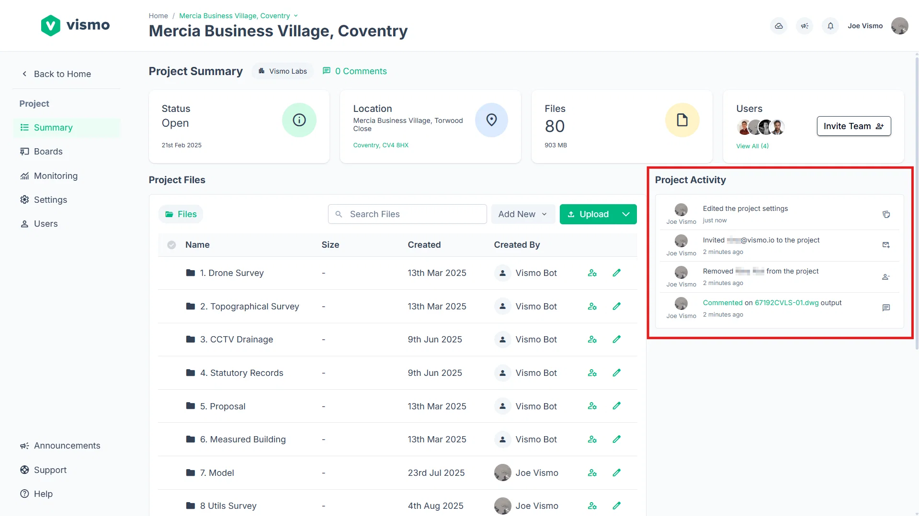Open the Add New dropdown

point(522,214)
